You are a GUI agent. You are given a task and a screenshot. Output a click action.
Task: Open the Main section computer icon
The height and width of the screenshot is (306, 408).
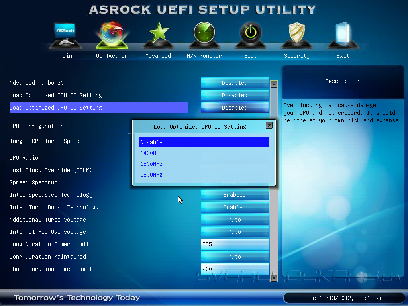pos(66,35)
